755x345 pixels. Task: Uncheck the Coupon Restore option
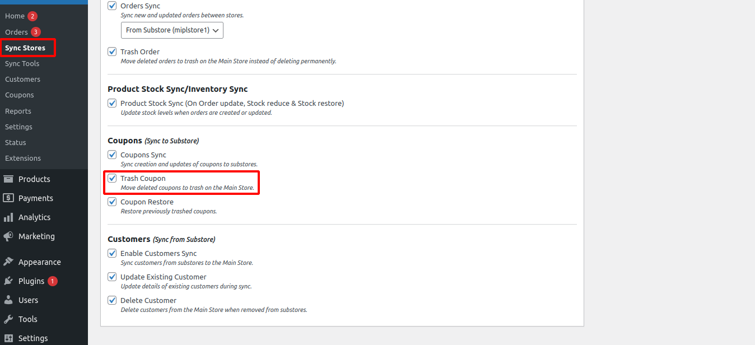point(112,202)
